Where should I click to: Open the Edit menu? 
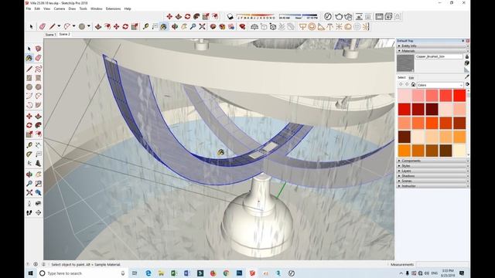tap(37, 8)
